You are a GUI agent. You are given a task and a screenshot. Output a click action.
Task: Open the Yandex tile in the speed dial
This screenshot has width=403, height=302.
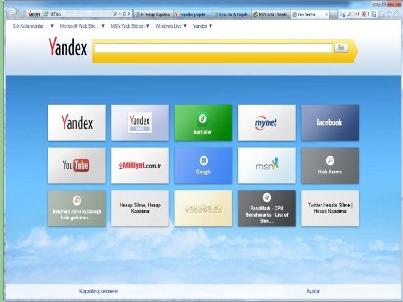(x=77, y=122)
